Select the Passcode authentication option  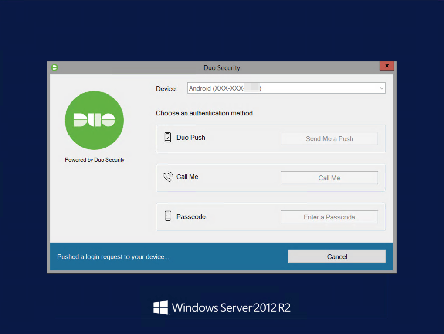pos(329,216)
